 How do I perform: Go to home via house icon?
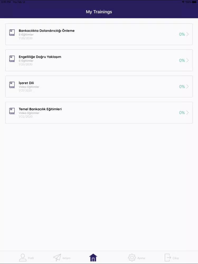point(93,258)
